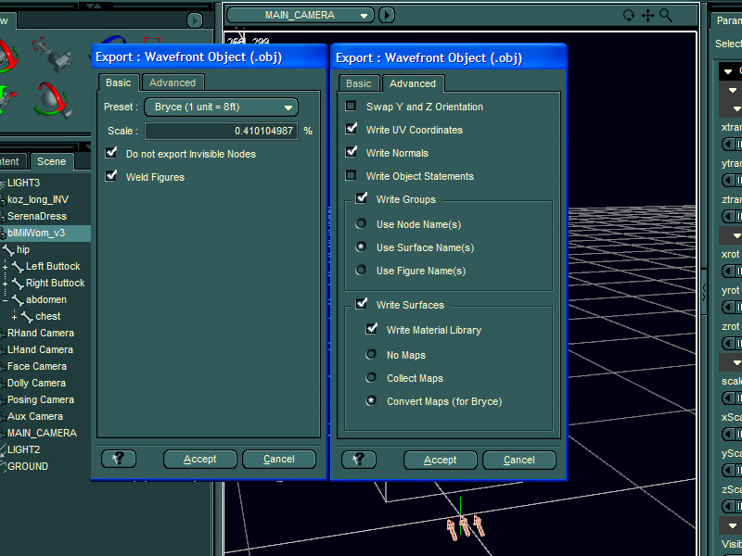
Task: Select koz_long_INV in scene tree
Action: click(x=38, y=199)
